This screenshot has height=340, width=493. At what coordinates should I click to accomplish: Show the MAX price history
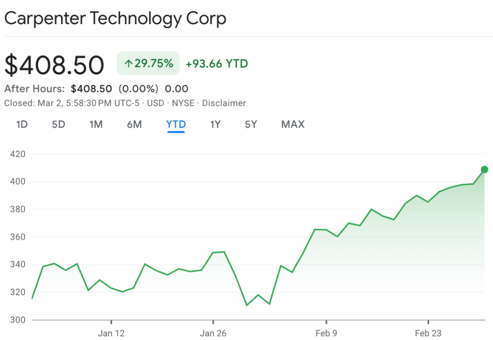coord(293,125)
